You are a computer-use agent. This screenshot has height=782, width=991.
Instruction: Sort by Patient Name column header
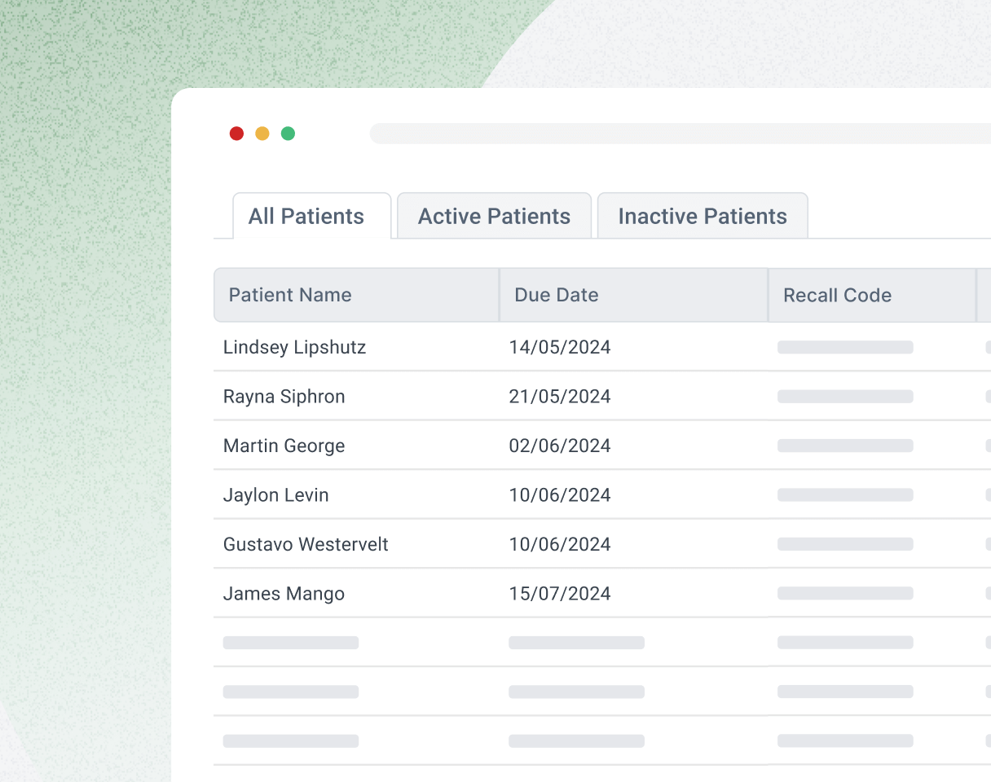[290, 295]
